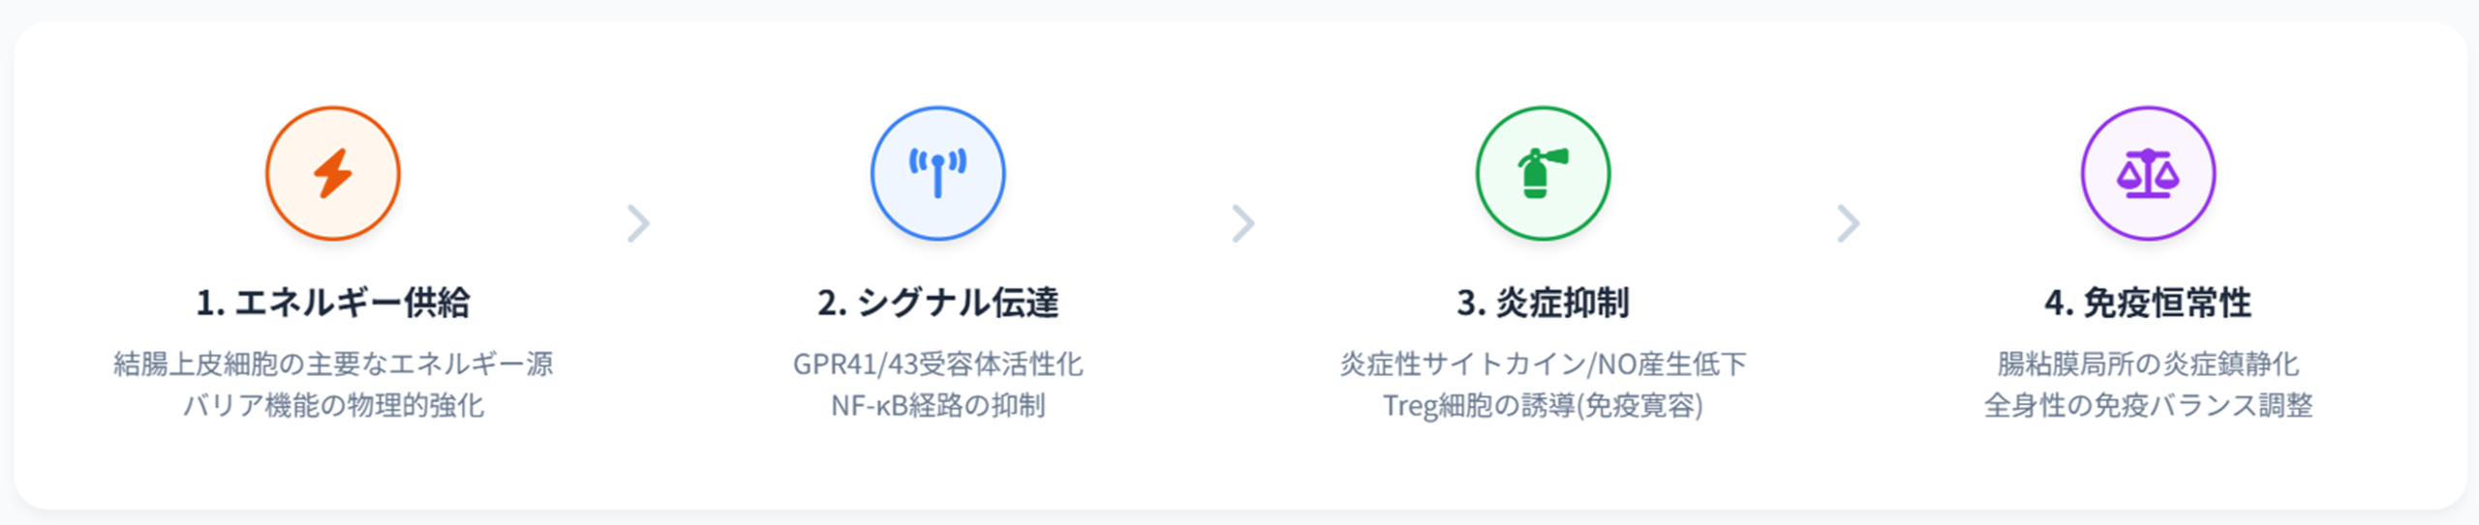
Task: Click the chevron after シグナル伝達 step
Action: [x=1242, y=223]
